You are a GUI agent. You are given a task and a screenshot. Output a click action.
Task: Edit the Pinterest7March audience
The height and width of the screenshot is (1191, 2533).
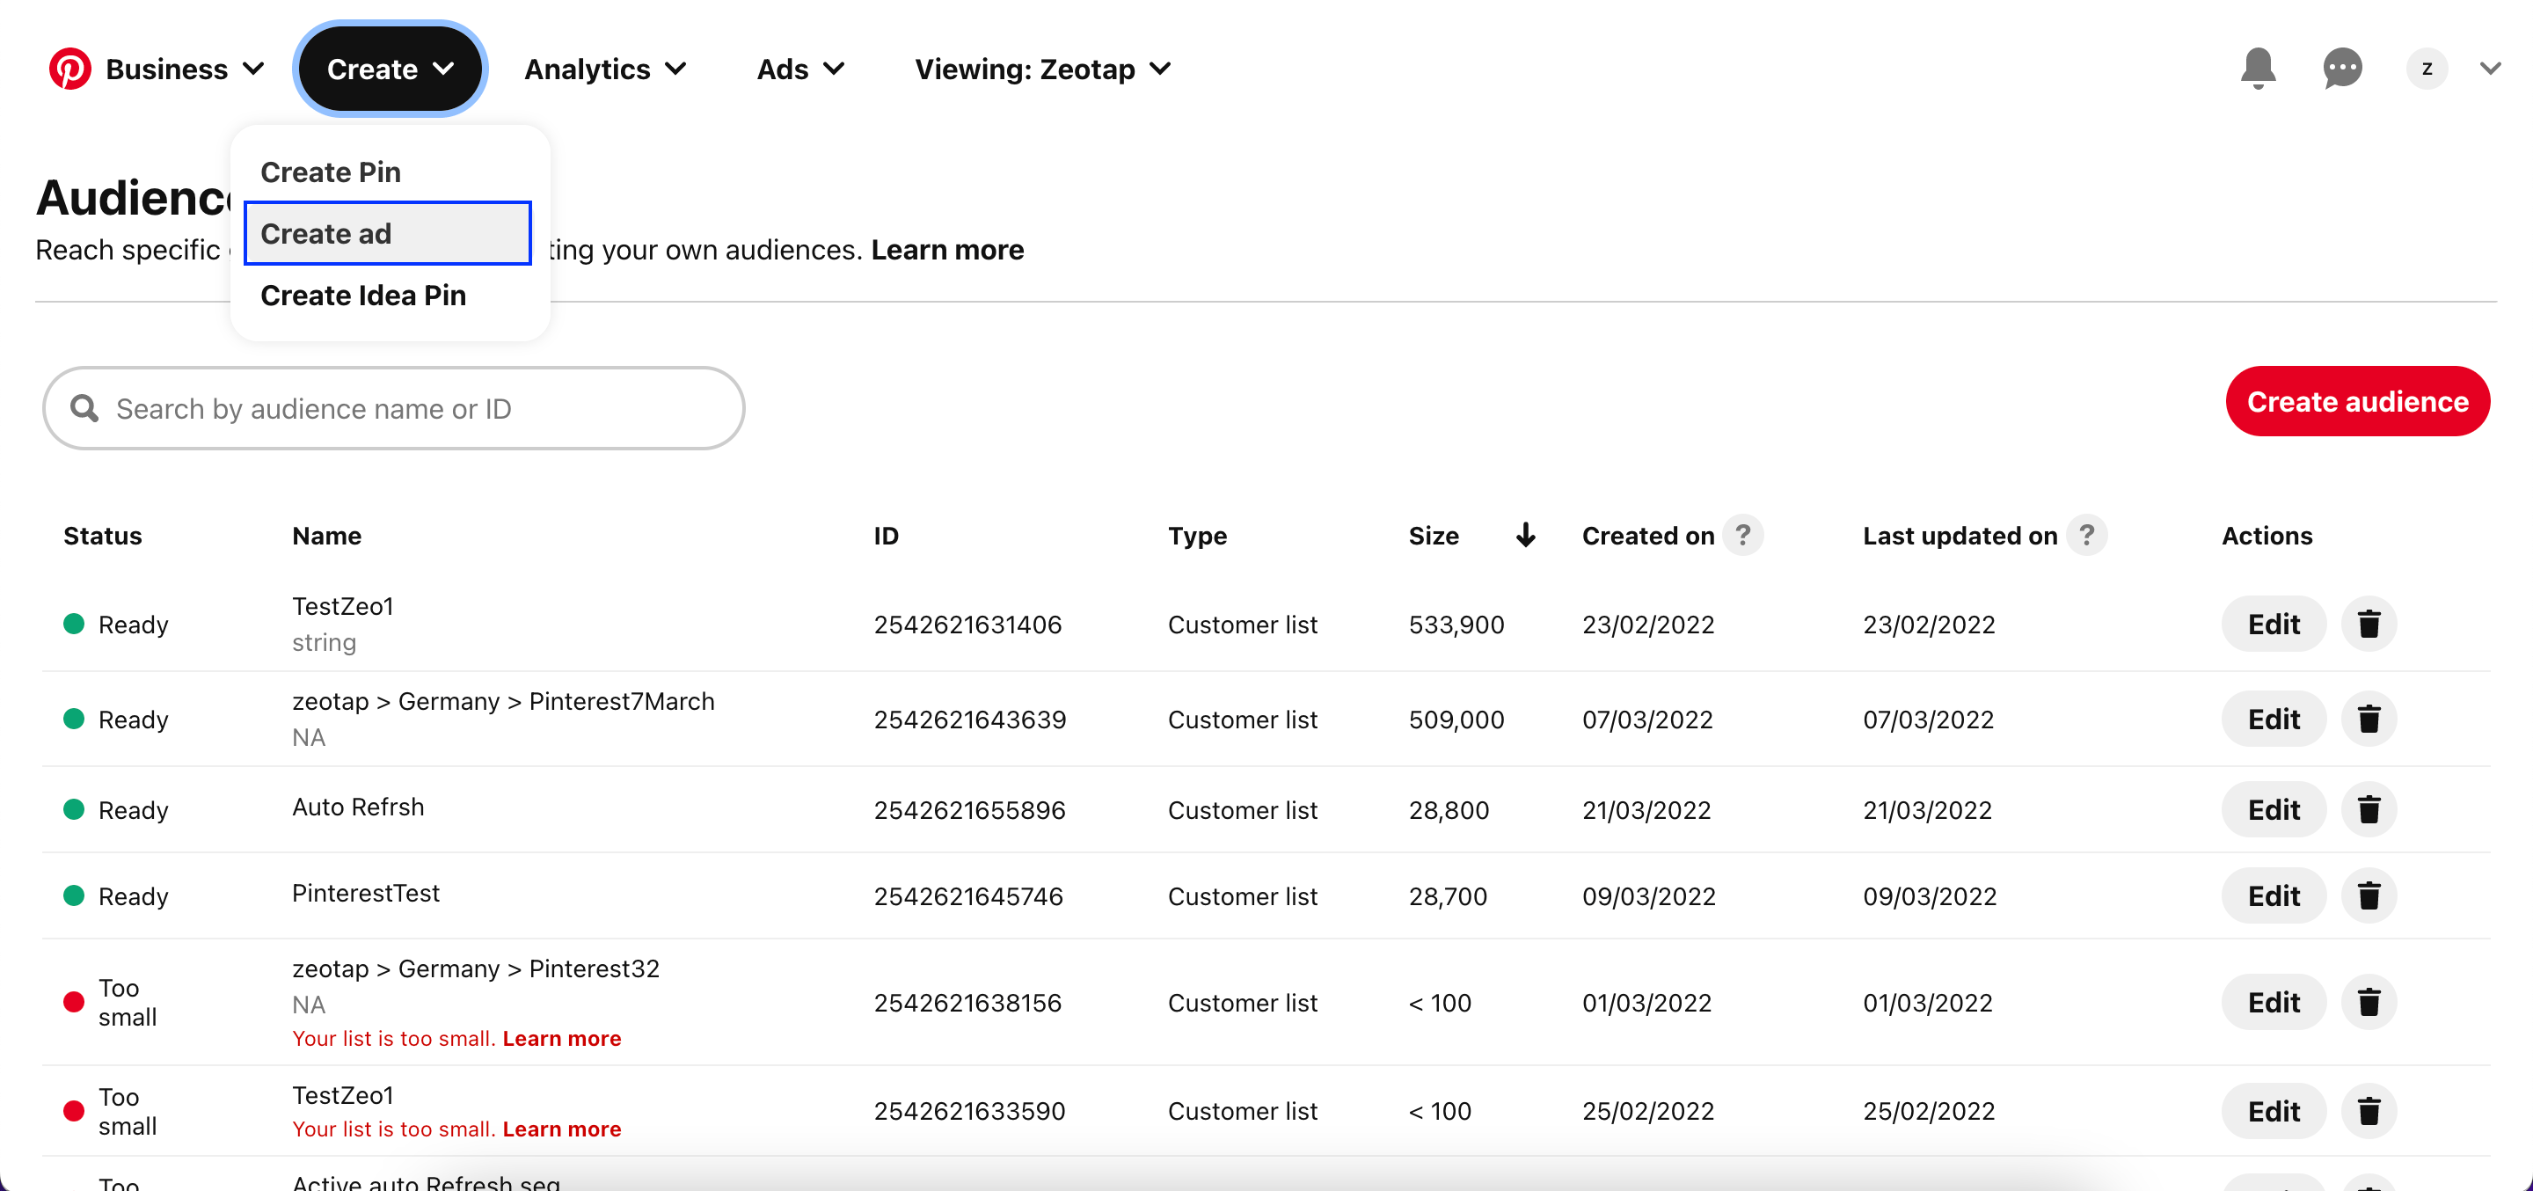tap(2274, 719)
